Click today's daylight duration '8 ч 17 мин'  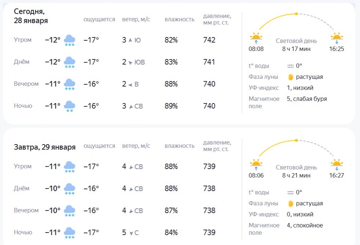point(296,49)
